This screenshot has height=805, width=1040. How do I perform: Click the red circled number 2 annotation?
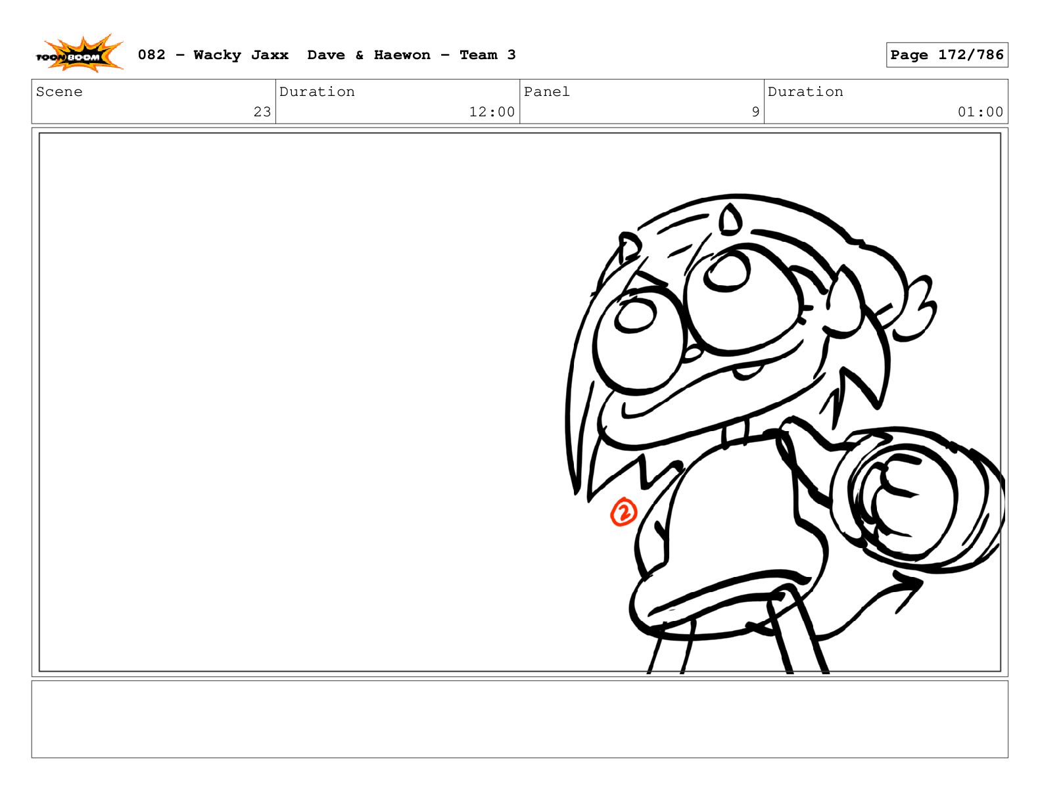tap(624, 513)
